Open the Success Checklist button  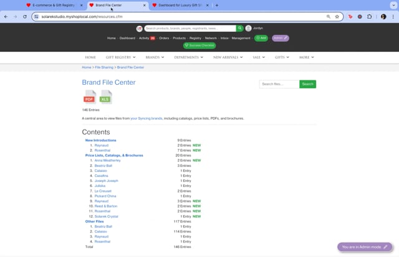tap(199, 45)
